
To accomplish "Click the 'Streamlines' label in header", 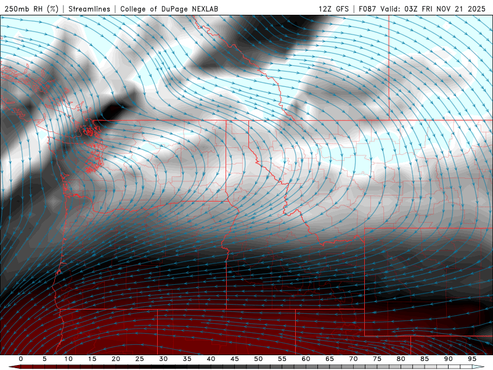I will [89, 9].
